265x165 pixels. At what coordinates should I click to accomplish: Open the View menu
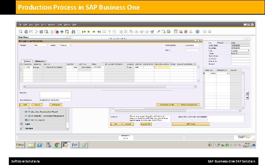pos(31,25)
